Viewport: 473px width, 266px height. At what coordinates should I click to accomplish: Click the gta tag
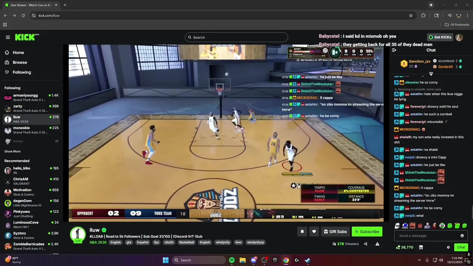coord(129,242)
